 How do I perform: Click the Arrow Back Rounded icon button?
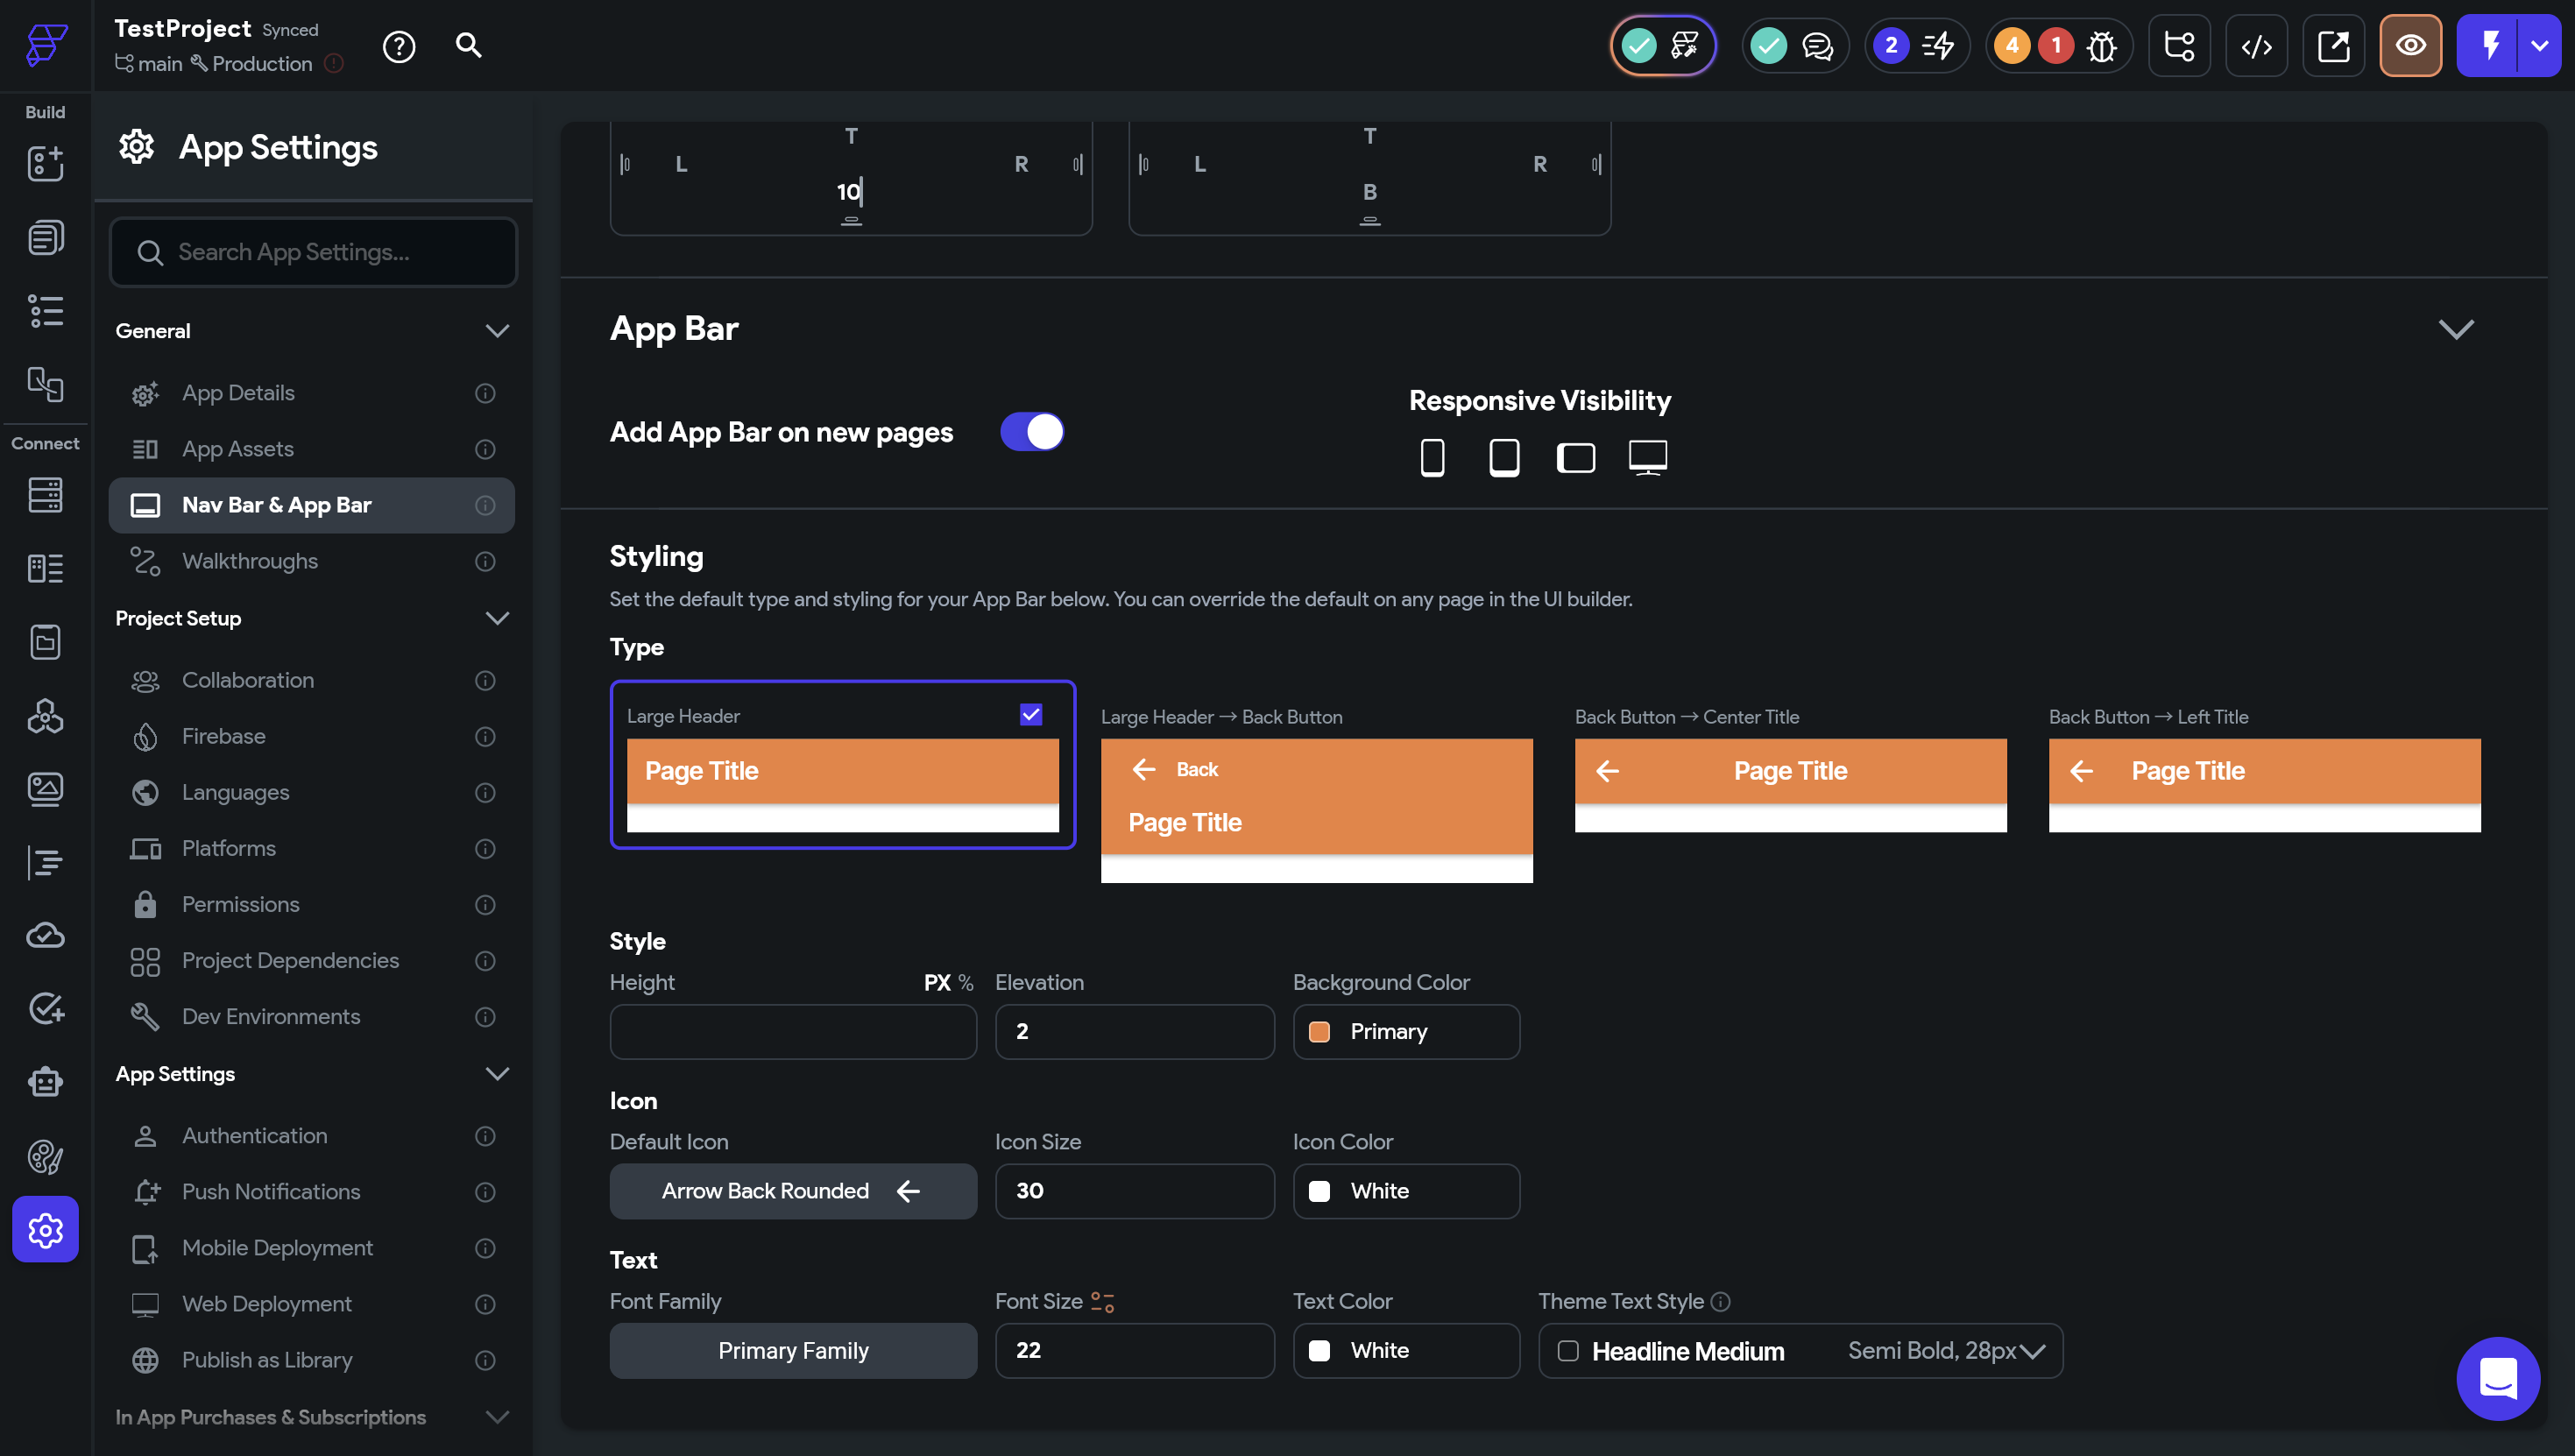point(792,1191)
